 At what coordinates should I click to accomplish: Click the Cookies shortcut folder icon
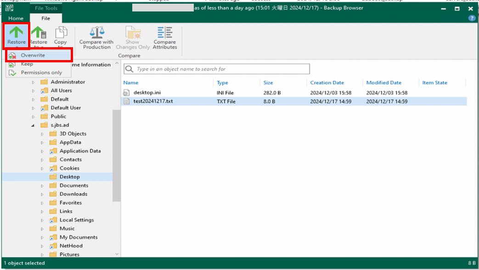tap(53, 168)
